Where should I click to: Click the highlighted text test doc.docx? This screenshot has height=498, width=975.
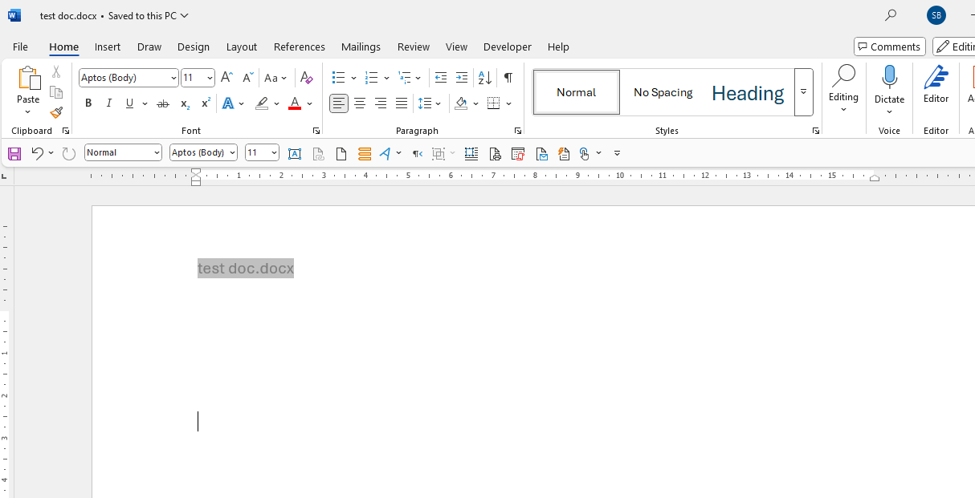pos(246,268)
